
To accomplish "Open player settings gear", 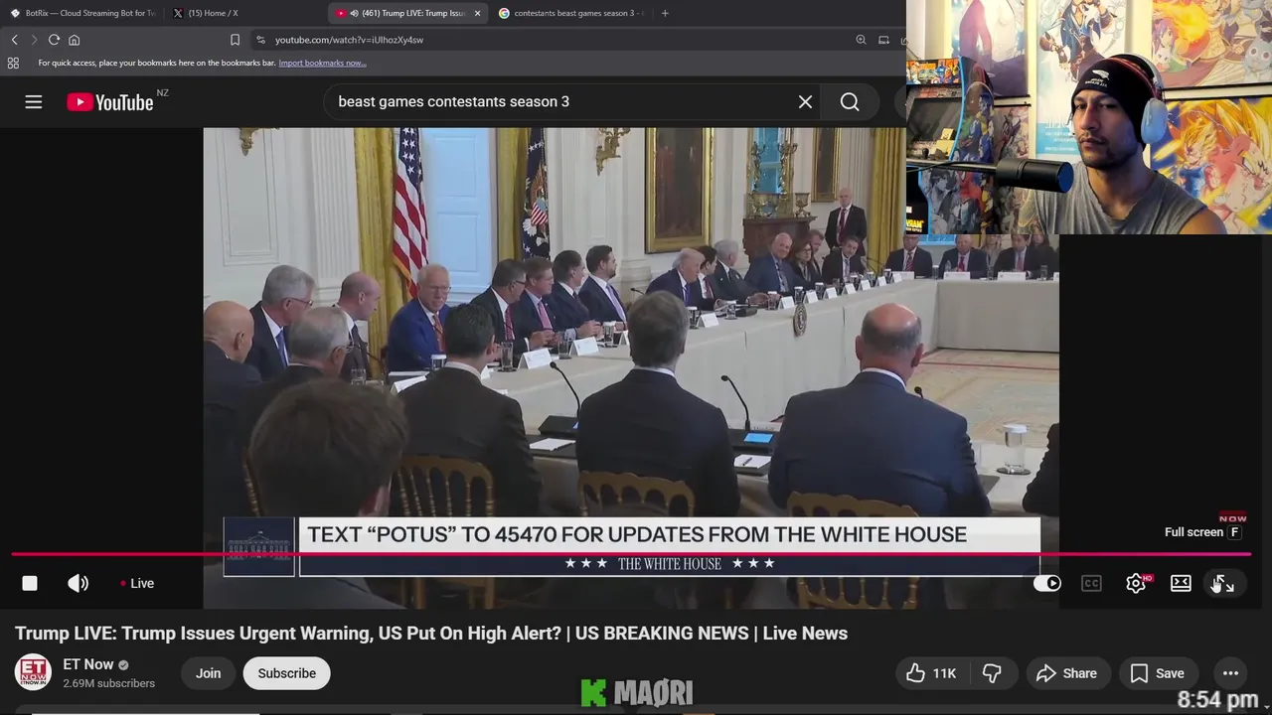I will click(x=1136, y=583).
